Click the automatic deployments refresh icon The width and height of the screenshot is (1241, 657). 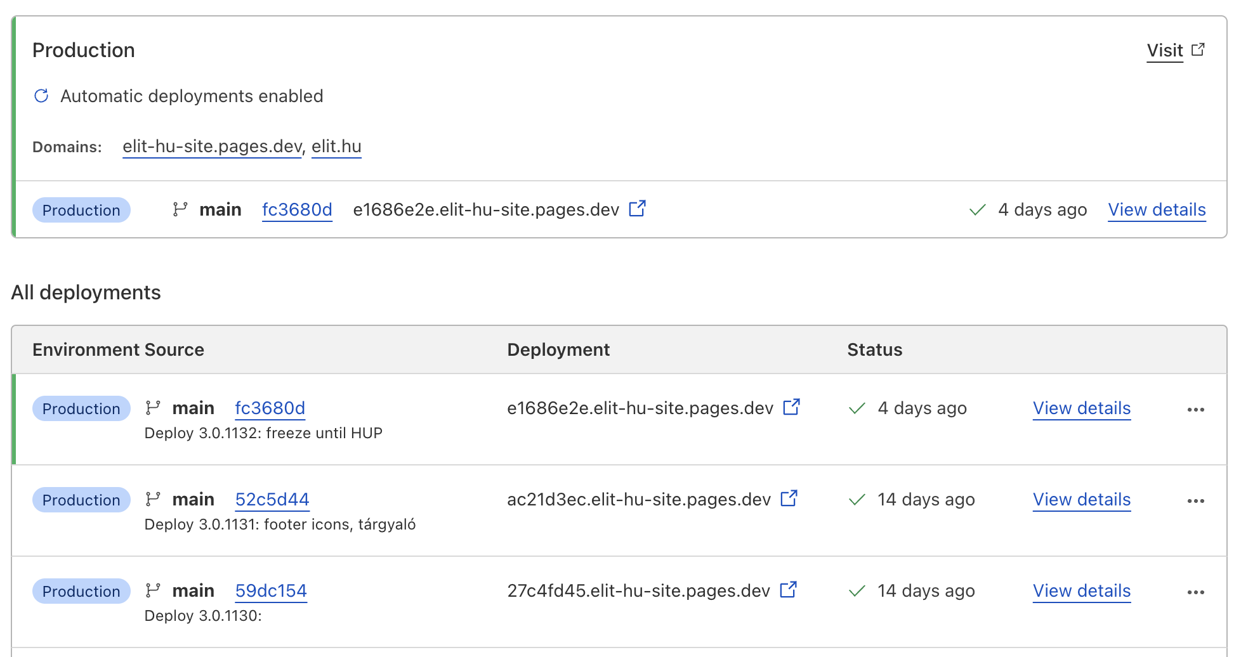41,96
